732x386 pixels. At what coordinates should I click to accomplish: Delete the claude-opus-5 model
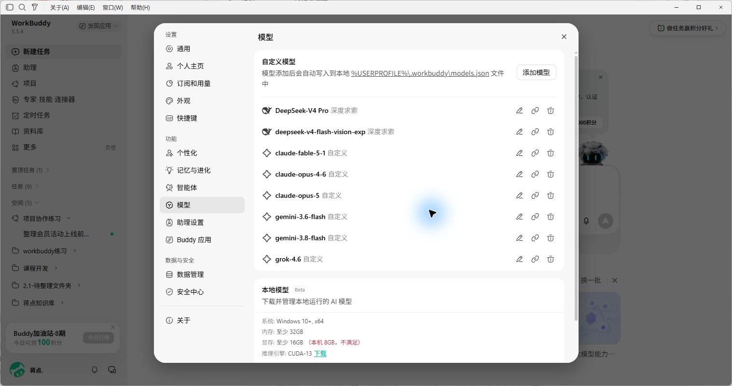coord(550,195)
